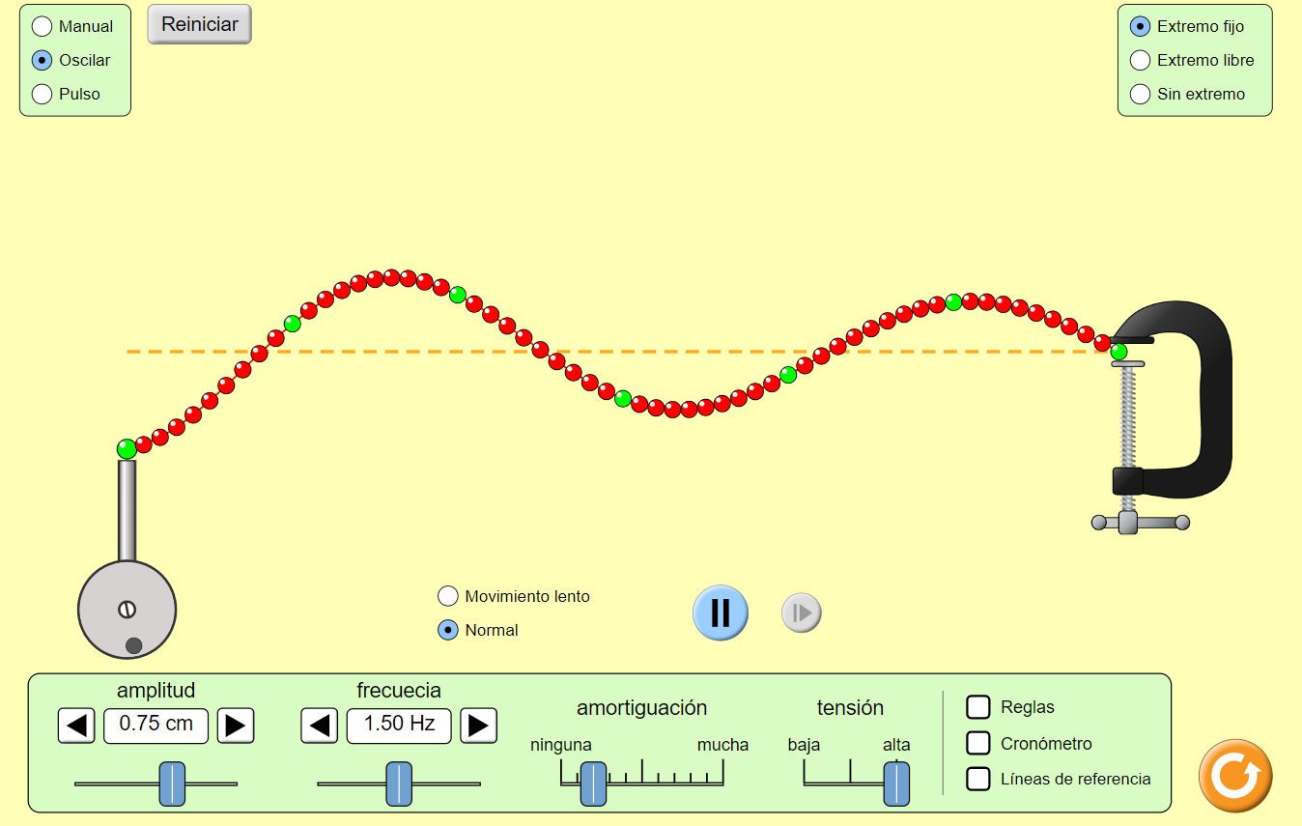Image resolution: width=1302 pixels, height=826 pixels.
Task: Choose the Sin extremo option
Action: (1140, 94)
